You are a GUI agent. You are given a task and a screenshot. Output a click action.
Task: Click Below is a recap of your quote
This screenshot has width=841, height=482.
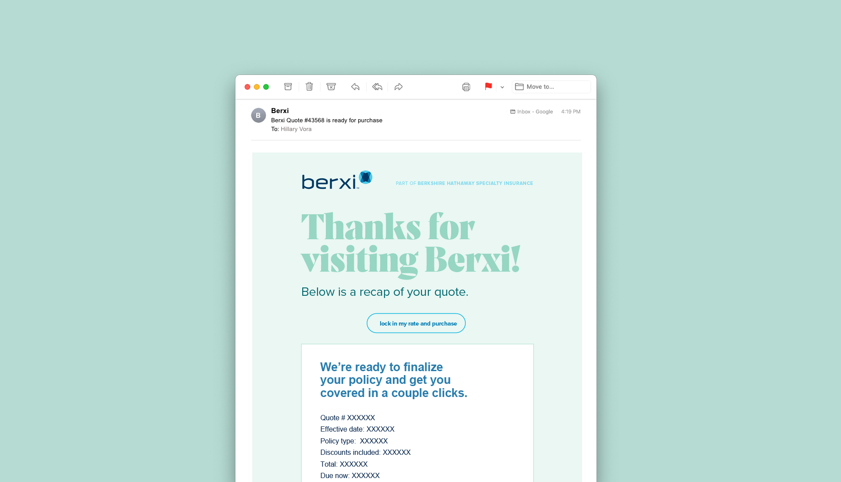(x=385, y=292)
